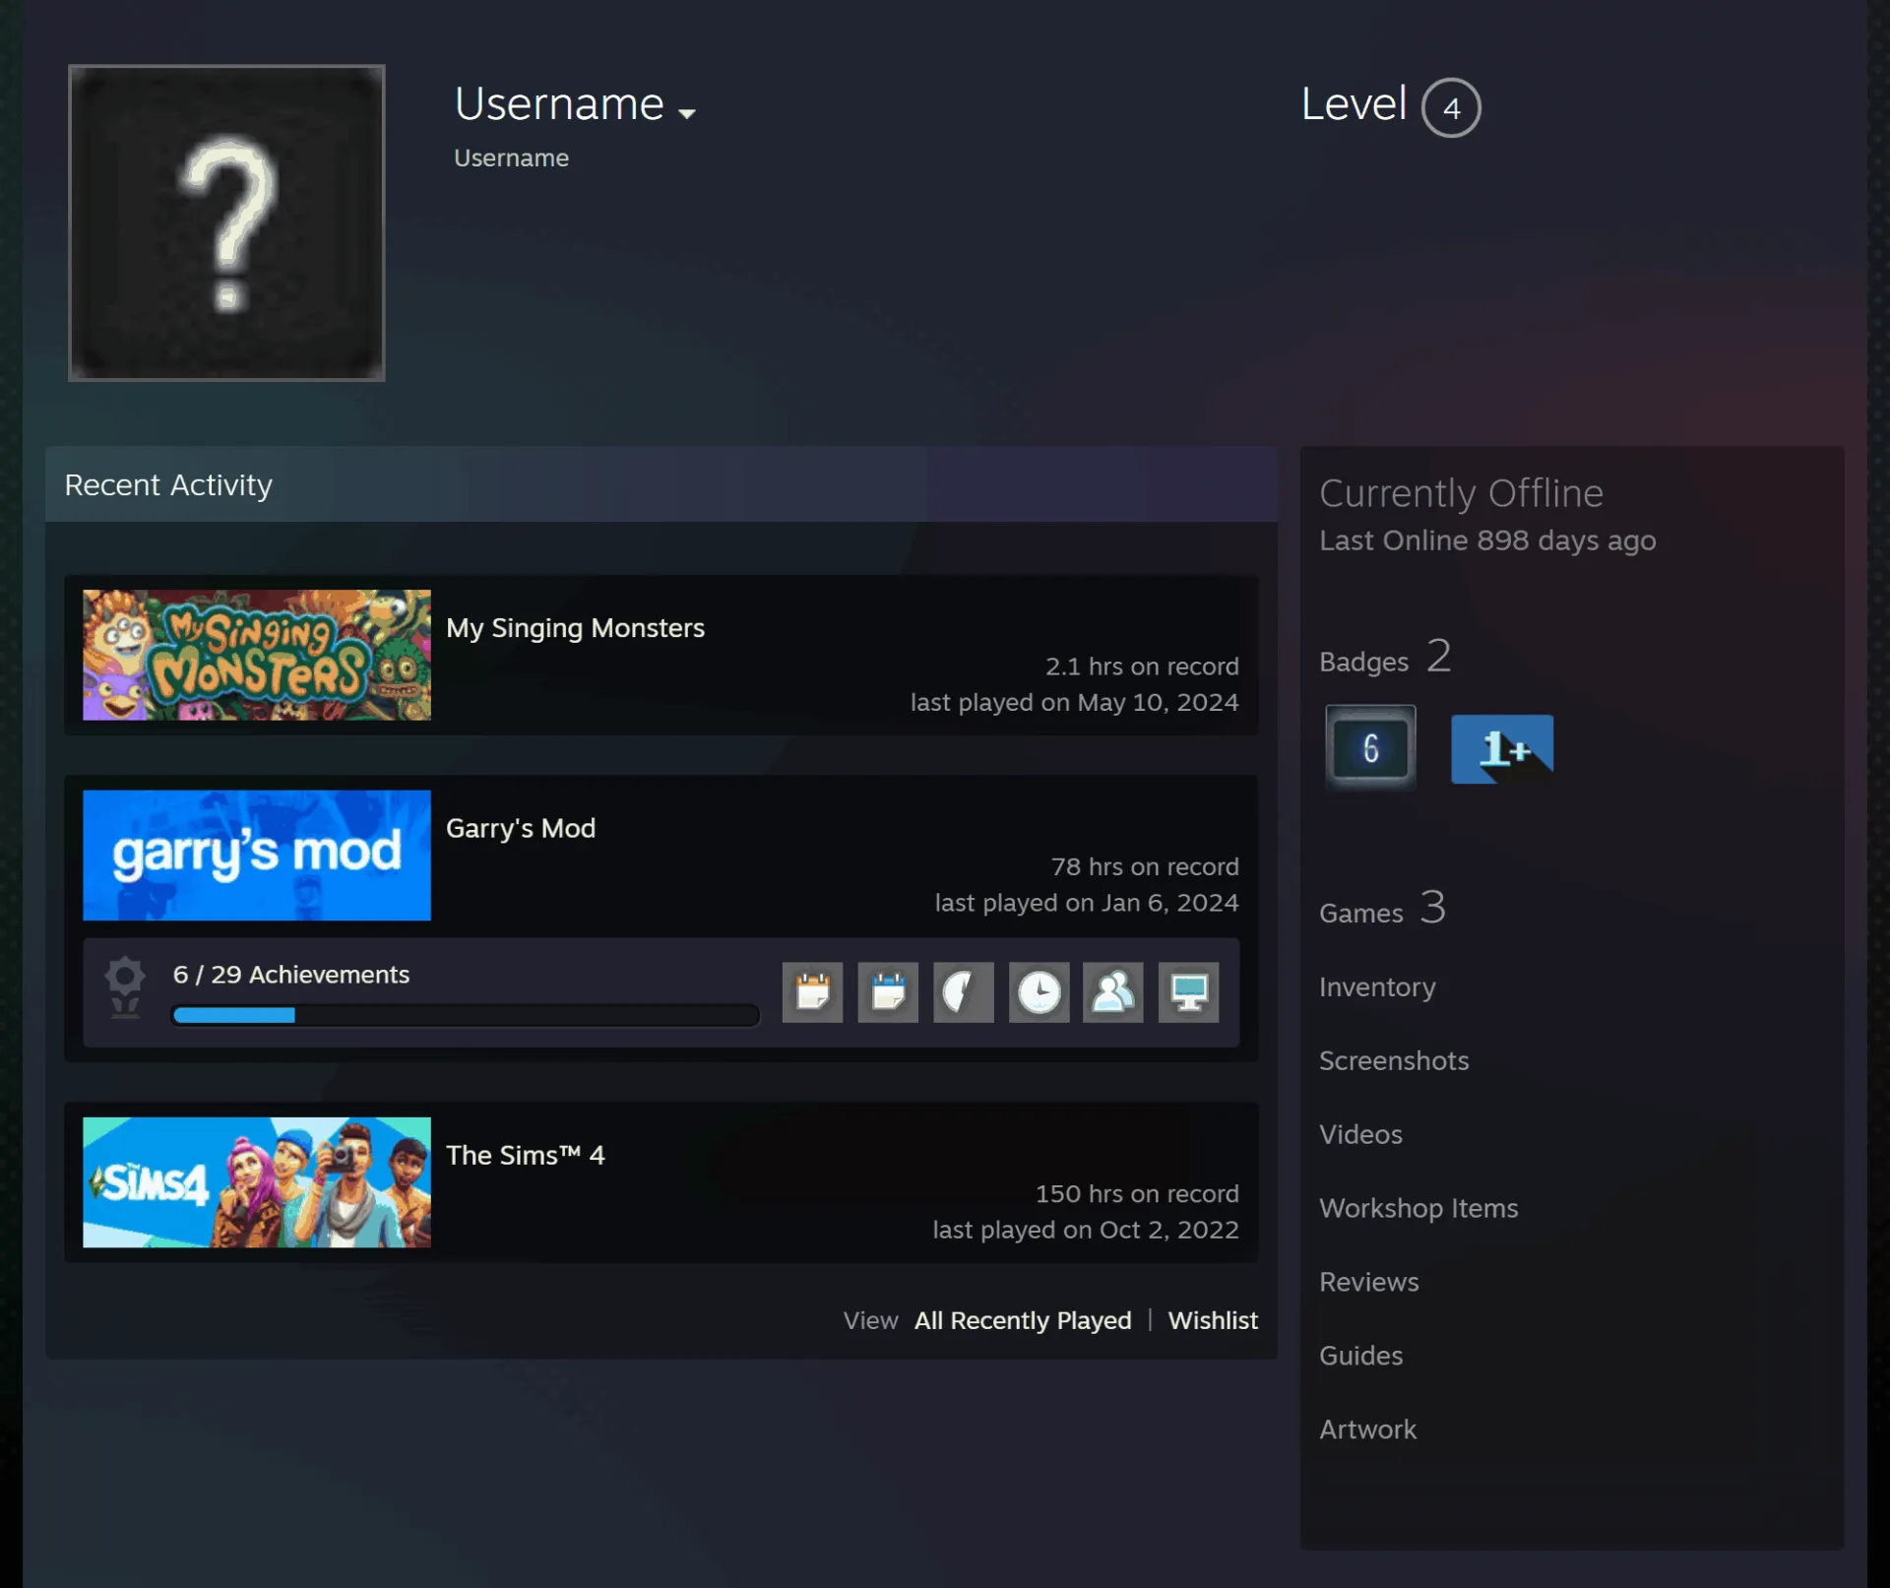
Task: Open Workshop Items link
Action: [x=1418, y=1208]
